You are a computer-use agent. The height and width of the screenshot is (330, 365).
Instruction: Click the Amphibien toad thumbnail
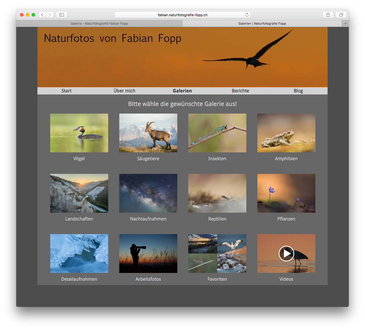click(286, 133)
